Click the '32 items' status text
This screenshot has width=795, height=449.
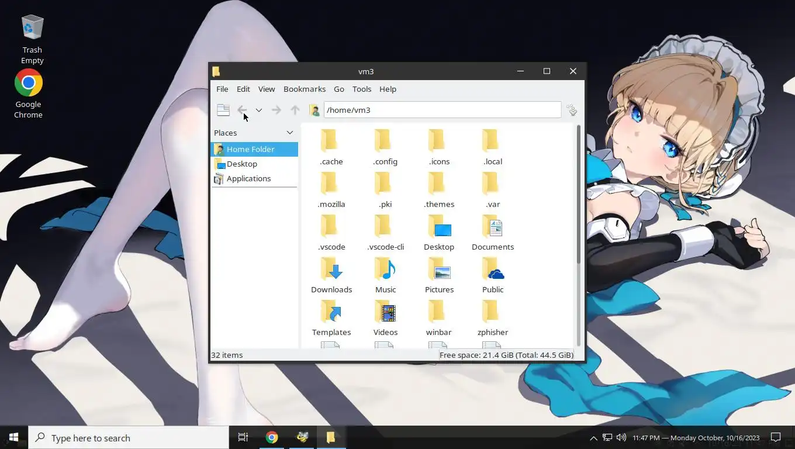tap(227, 355)
